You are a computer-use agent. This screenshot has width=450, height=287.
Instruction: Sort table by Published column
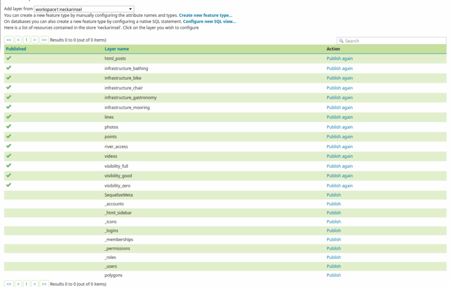16,49
